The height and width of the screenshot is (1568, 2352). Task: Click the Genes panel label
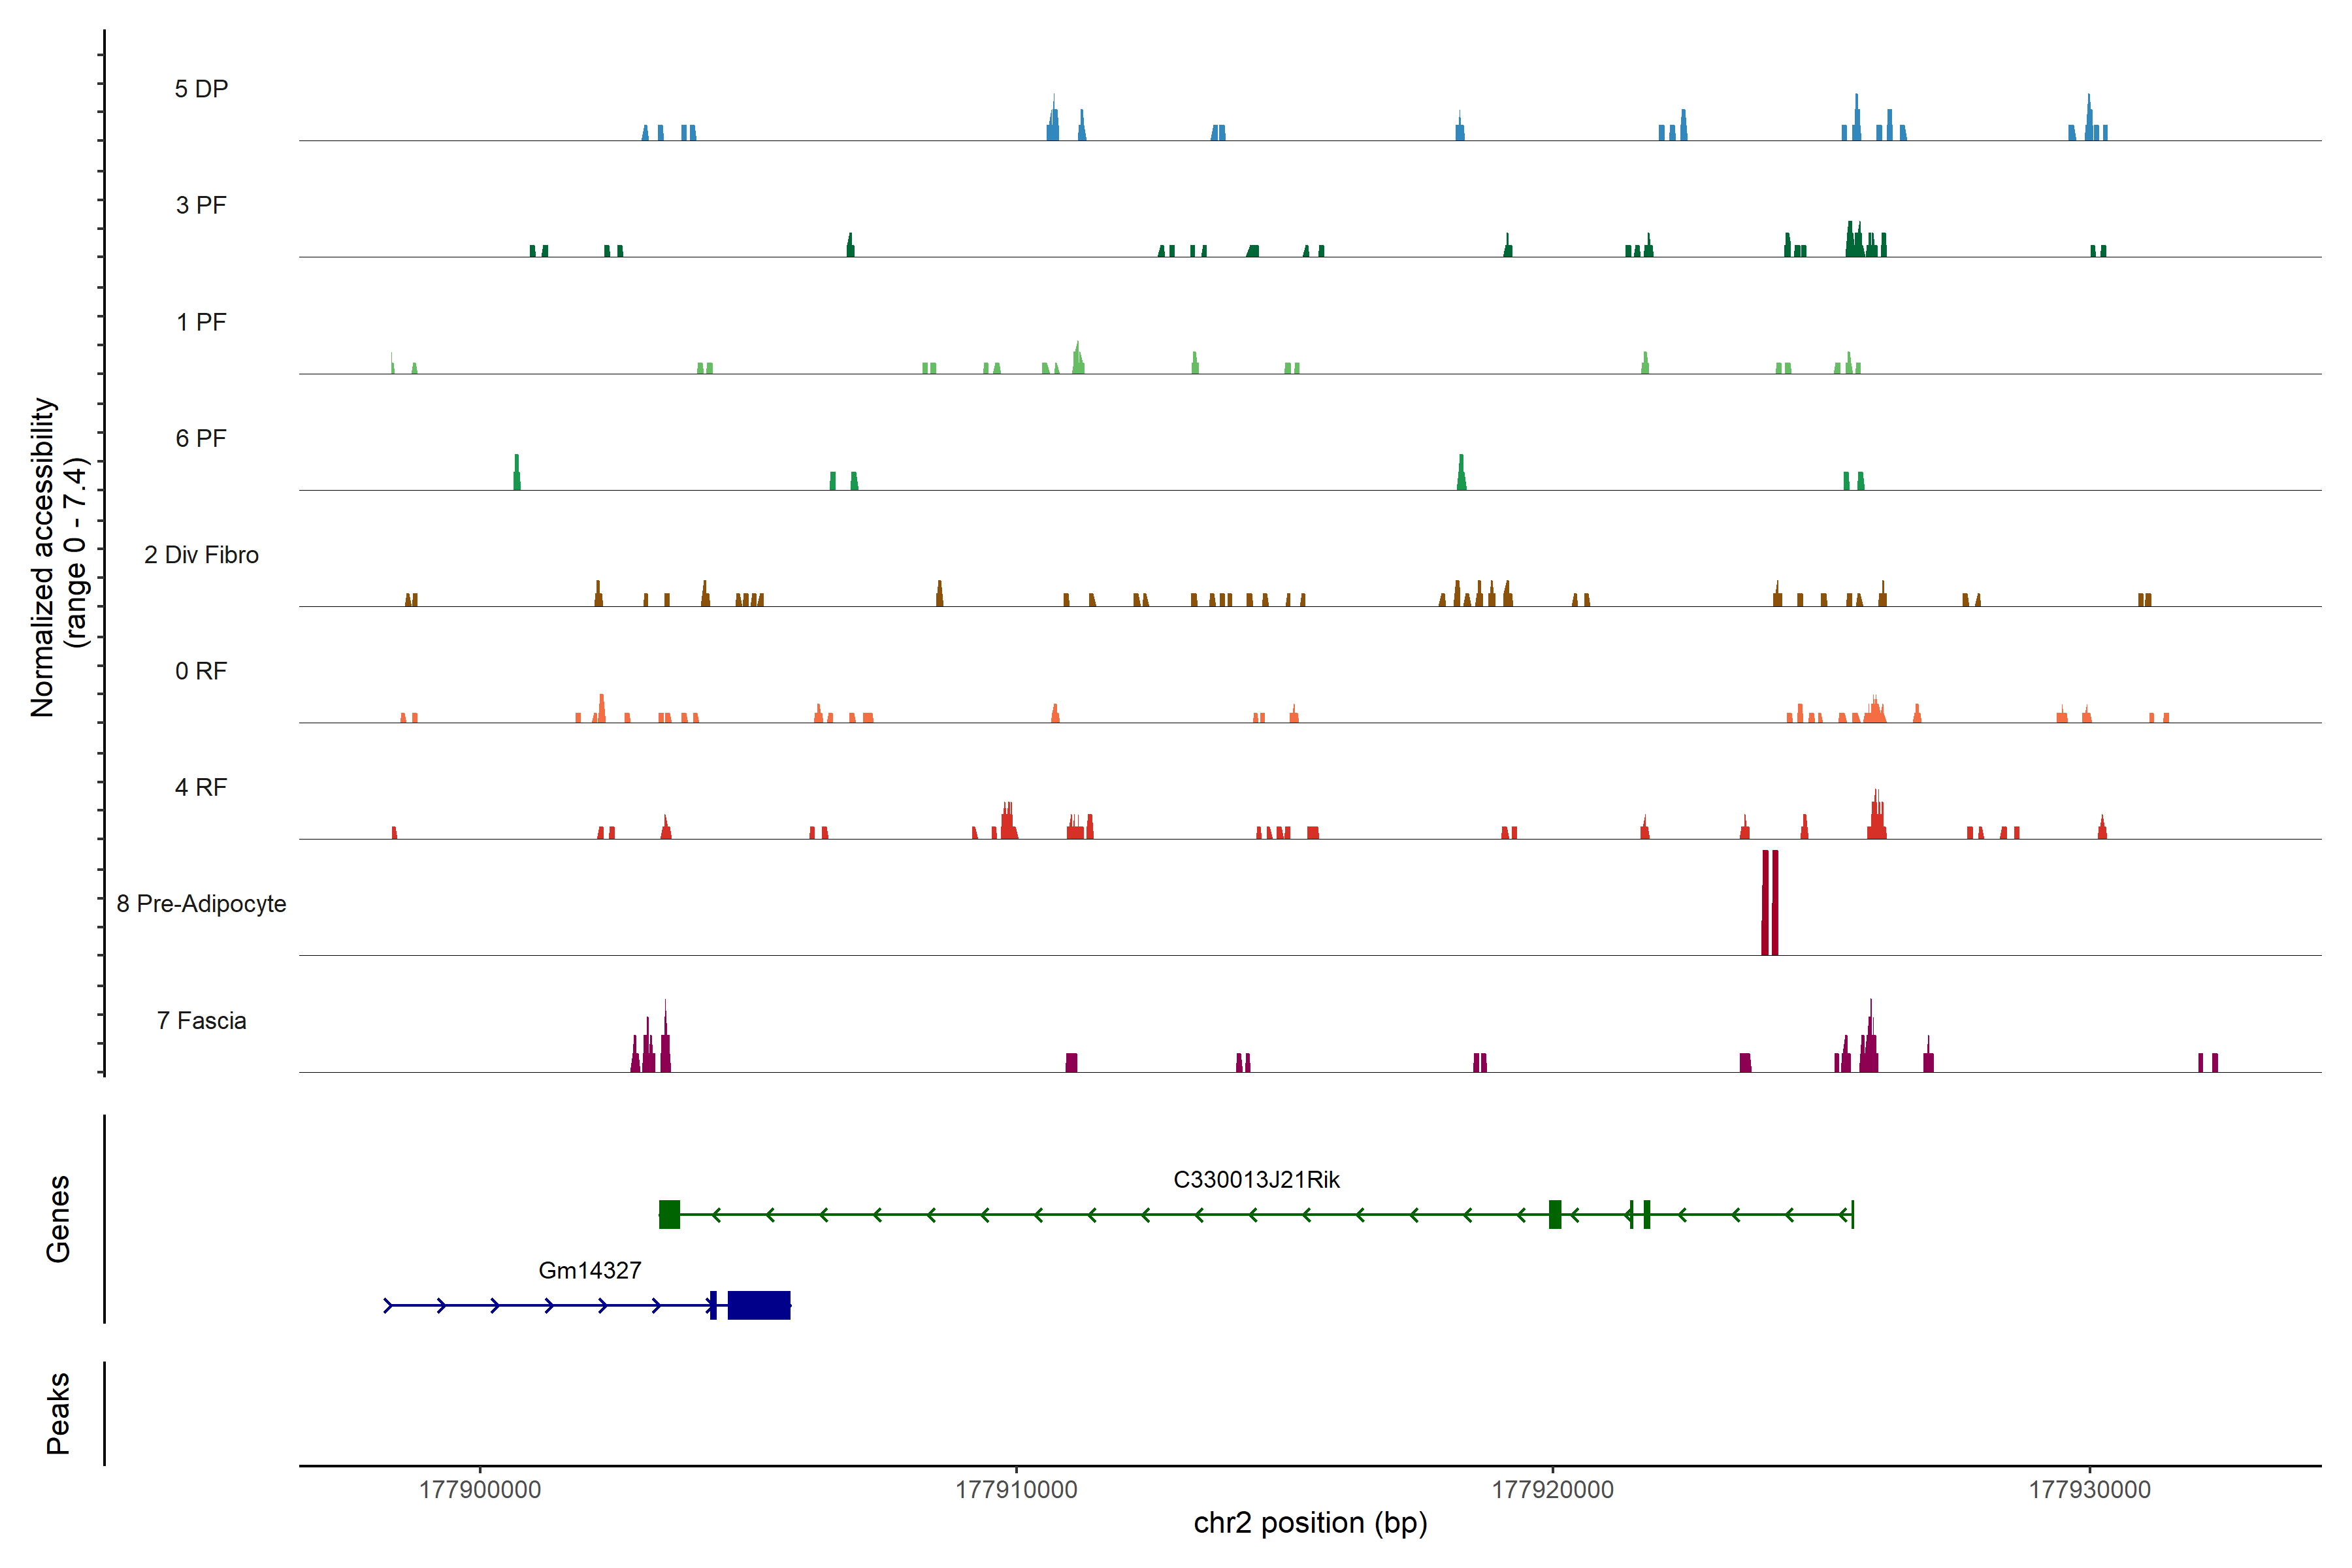click(x=58, y=1219)
